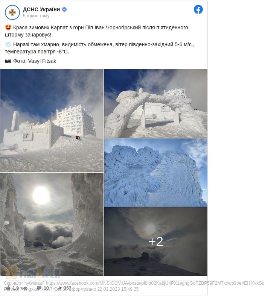This screenshot has width=271, height=296.
Task: Open the comments bubble icon
Action: 39,288
